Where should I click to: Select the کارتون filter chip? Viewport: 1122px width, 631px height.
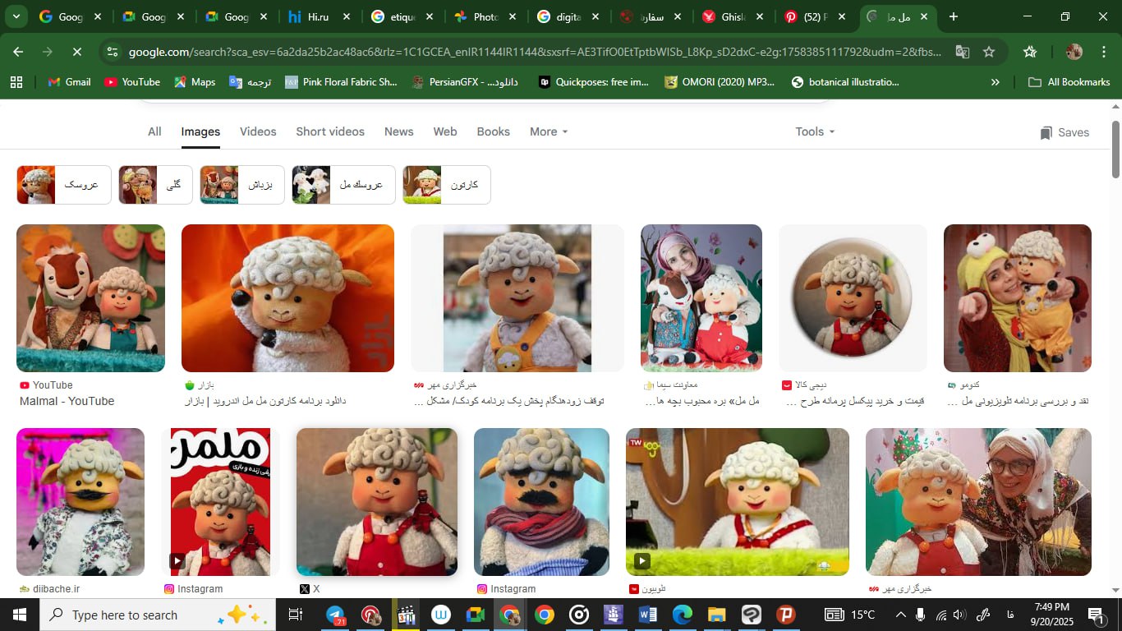[446, 185]
